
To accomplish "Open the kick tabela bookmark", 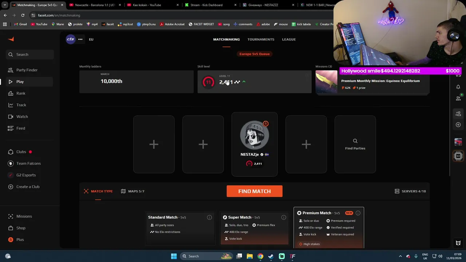I will pyautogui.click(x=301, y=24).
